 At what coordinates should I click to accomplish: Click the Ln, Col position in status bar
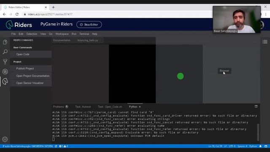tap(215, 146)
